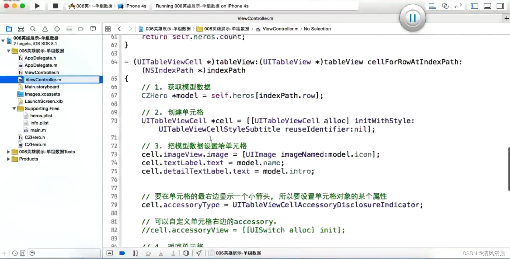The height and width of the screenshot is (259, 510).
Task: Expand the Products group
Action: tap(8, 159)
